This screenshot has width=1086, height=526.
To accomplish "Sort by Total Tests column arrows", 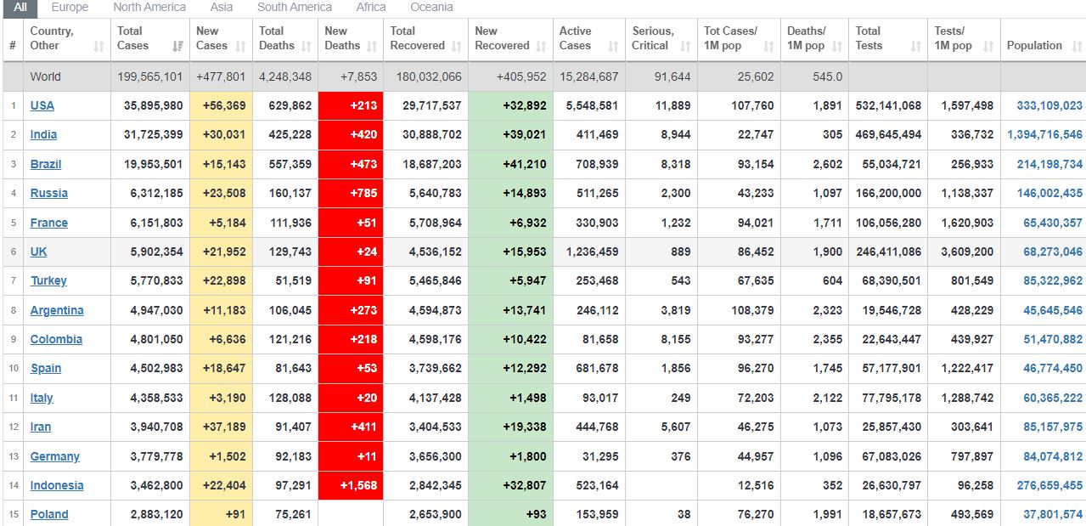I will pos(916,46).
